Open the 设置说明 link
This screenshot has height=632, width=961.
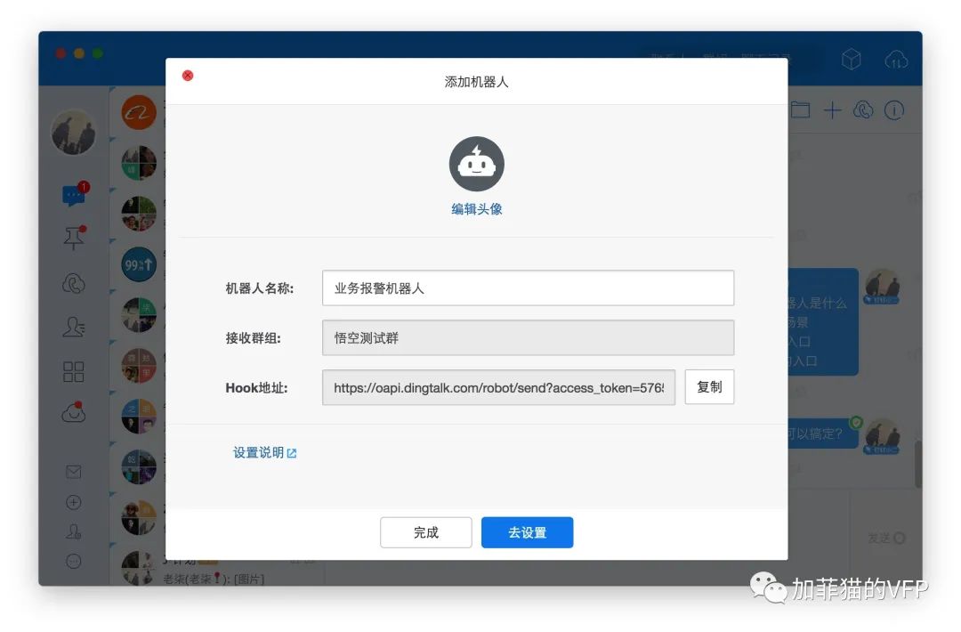pyautogui.click(x=265, y=452)
